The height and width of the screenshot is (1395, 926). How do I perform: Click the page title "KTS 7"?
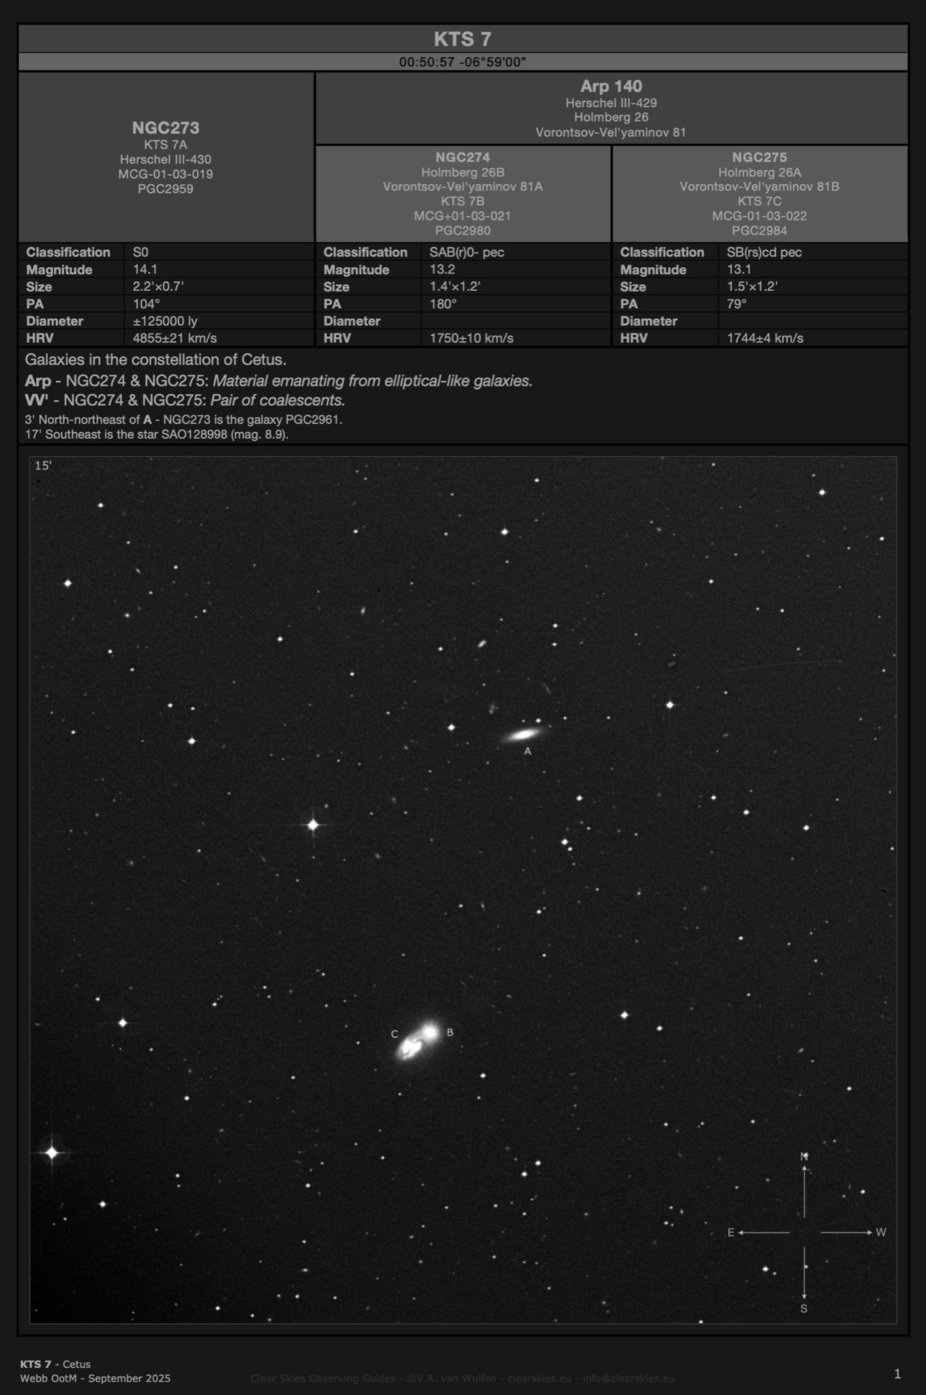coord(463,39)
